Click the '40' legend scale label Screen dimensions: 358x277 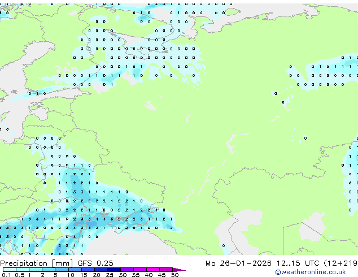pyautogui.click(x=149, y=275)
